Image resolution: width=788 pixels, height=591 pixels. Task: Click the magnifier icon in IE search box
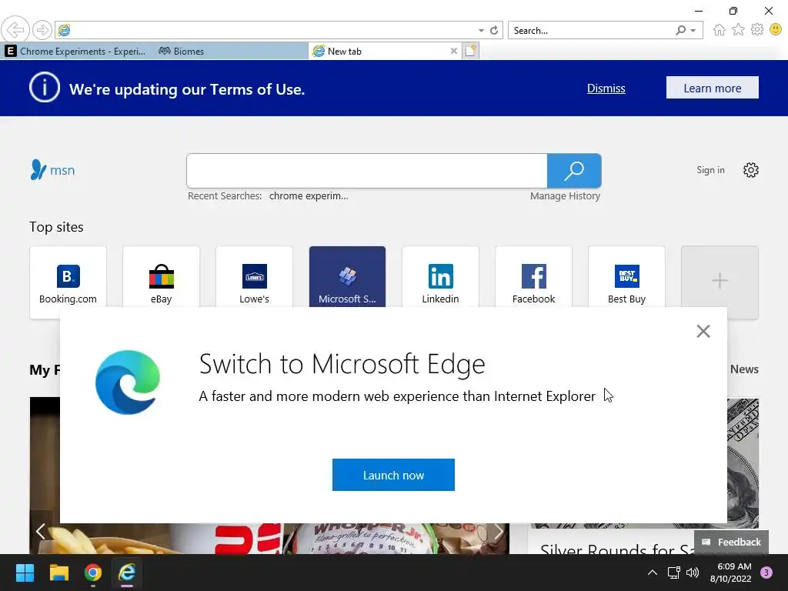pyautogui.click(x=680, y=30)
